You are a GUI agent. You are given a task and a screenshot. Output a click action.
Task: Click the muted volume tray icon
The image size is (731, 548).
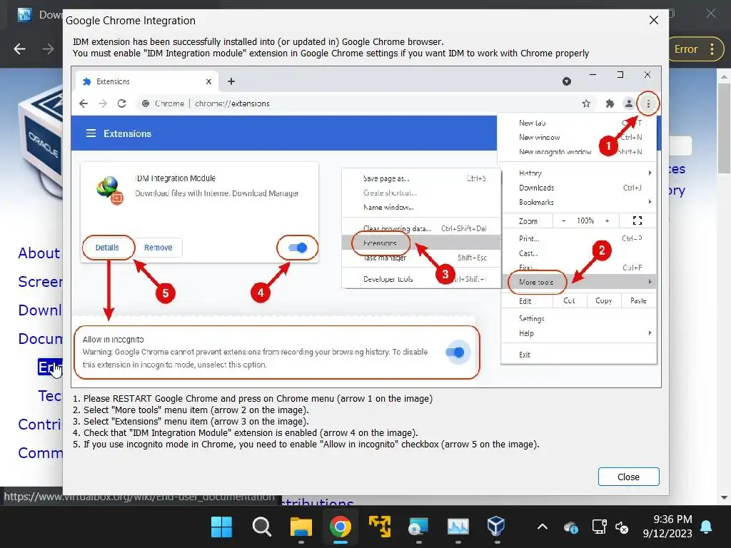[x=622, y=527]
